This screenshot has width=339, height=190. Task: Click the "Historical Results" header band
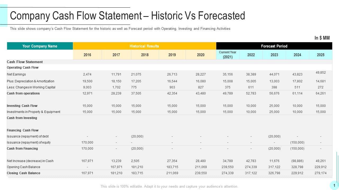tap(144, 46)
